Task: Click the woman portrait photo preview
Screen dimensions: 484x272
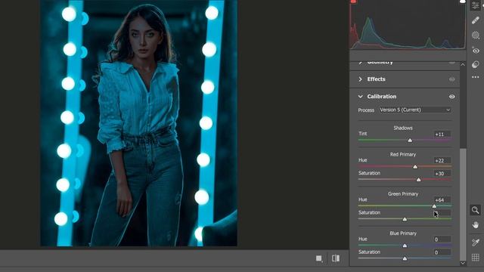Action: pyautogui.click(x=138, y=123)
